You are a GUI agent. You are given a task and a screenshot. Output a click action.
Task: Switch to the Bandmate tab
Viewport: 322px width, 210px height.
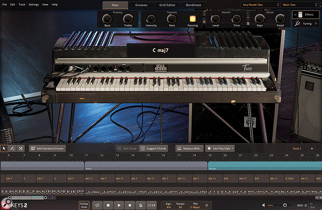click(193, 5)
